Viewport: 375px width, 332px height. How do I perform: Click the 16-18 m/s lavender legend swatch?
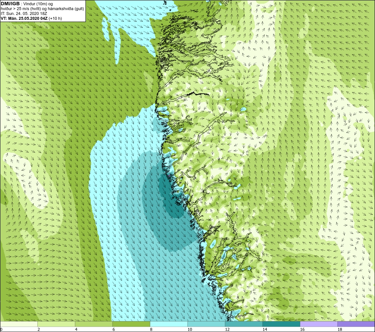(x=319, y=324)
